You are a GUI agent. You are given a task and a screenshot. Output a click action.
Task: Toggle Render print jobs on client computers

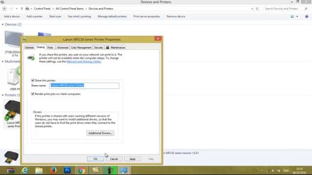(33, 94)
